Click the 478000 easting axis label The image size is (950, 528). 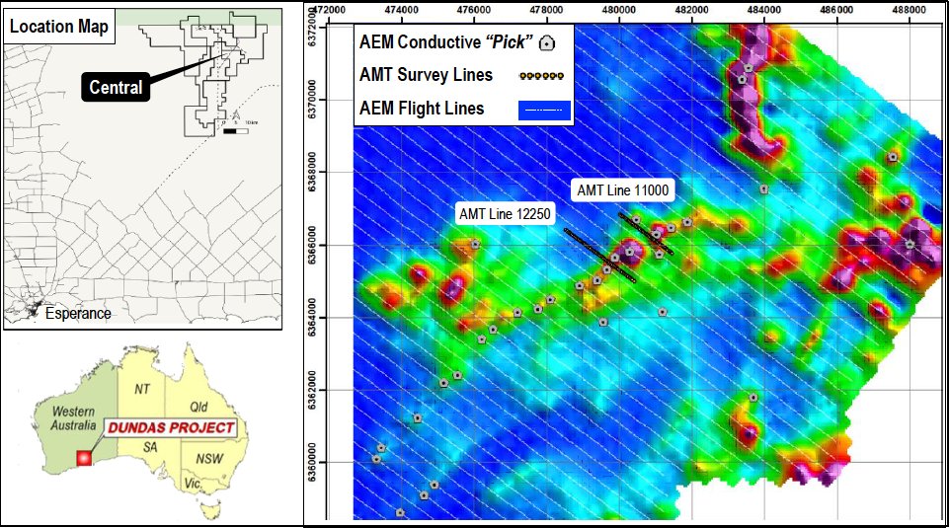(x=546, y=10)
